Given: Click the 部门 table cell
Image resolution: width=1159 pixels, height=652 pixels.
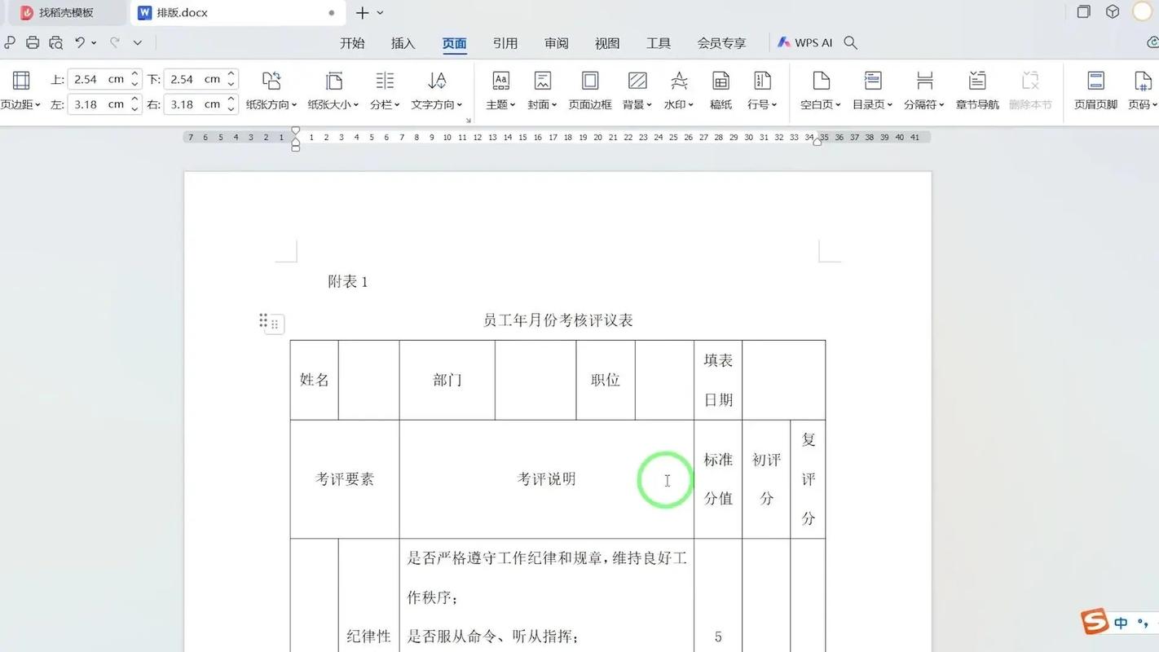Looking at the screenshot, I should [447, 380].
